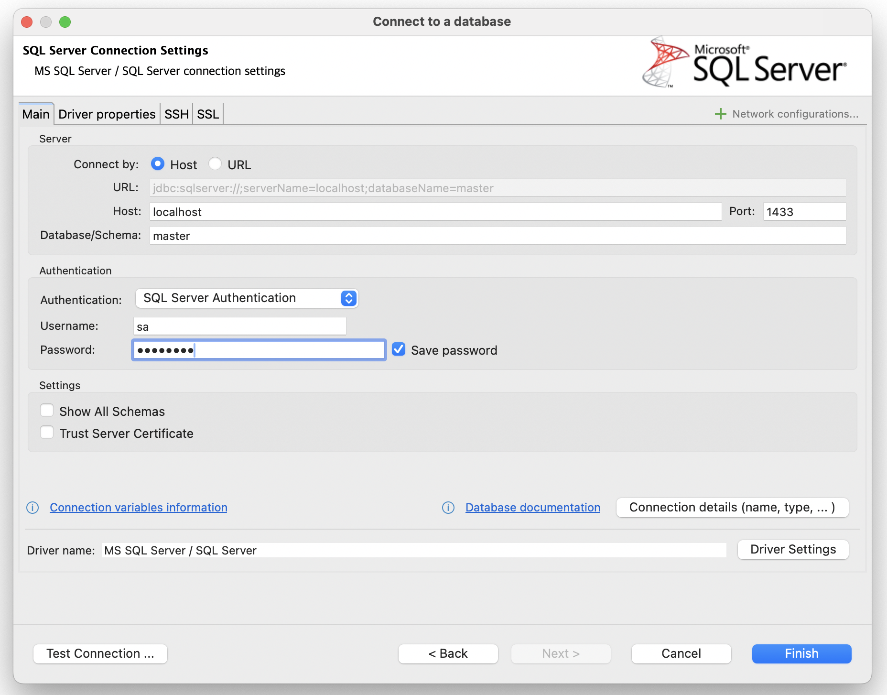Open Connection details (name, type, ...)
Screen dimensions: 887x695
click(733, 507)
